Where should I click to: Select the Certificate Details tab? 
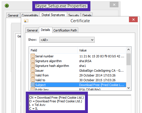(45, 30)
